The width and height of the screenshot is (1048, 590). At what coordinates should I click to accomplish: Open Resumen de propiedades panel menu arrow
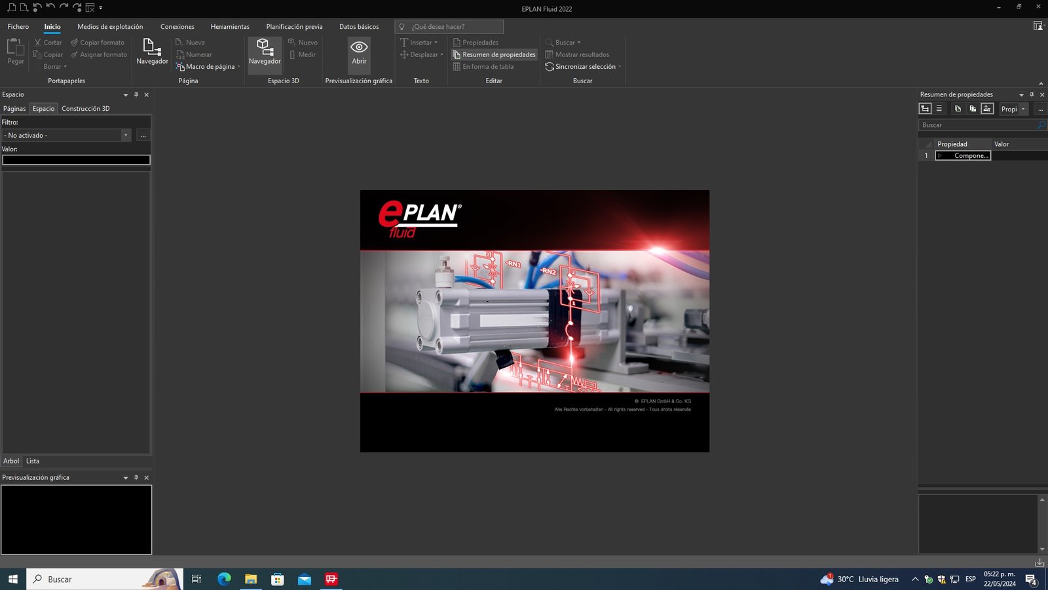click(x=1021, y=95)
